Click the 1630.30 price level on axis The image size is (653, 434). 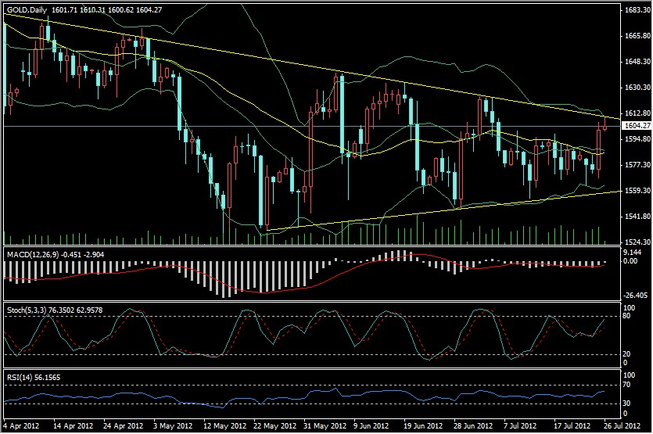click(x=633, y=88)
